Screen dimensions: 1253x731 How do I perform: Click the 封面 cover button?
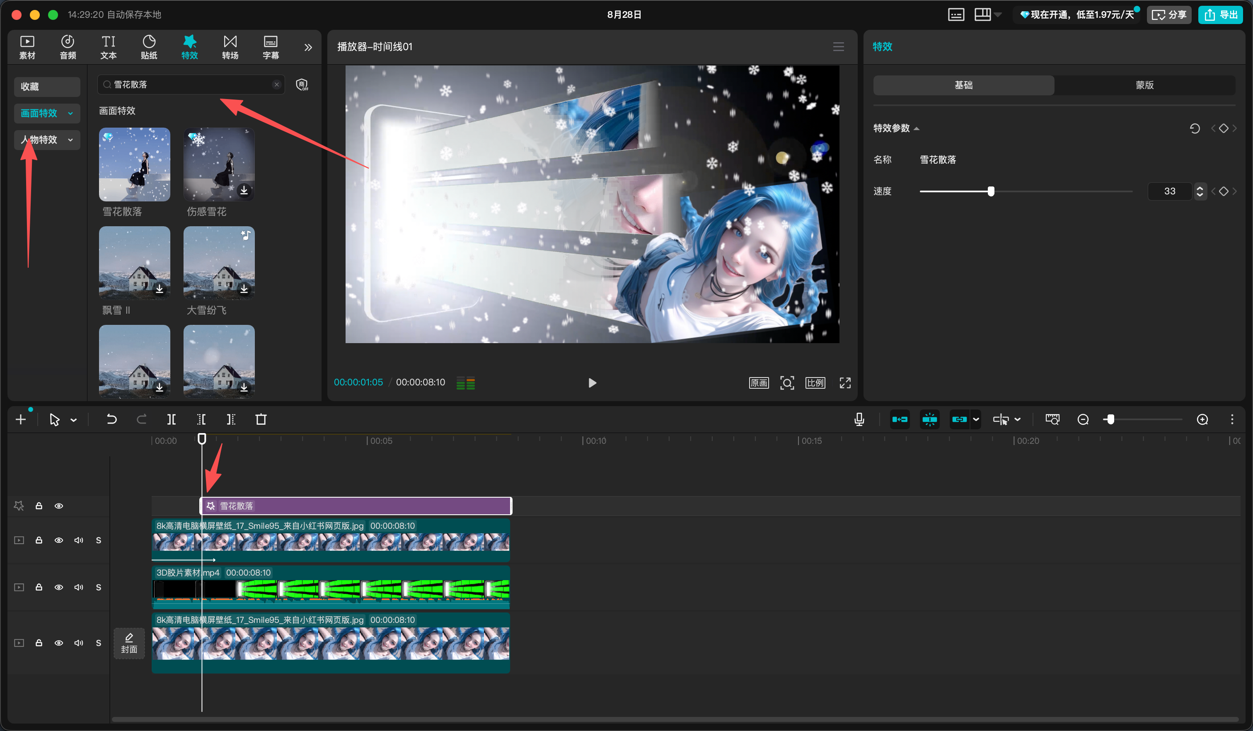(x=129, y=644)
